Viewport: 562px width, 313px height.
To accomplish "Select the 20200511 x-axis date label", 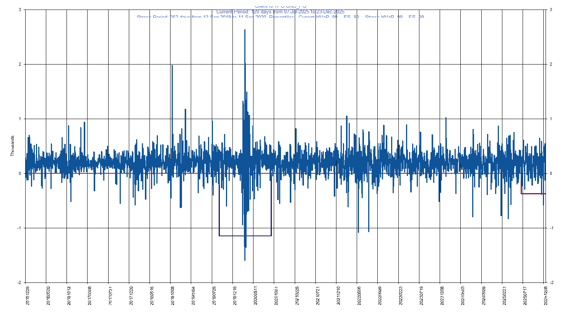I will click(255, 296).
